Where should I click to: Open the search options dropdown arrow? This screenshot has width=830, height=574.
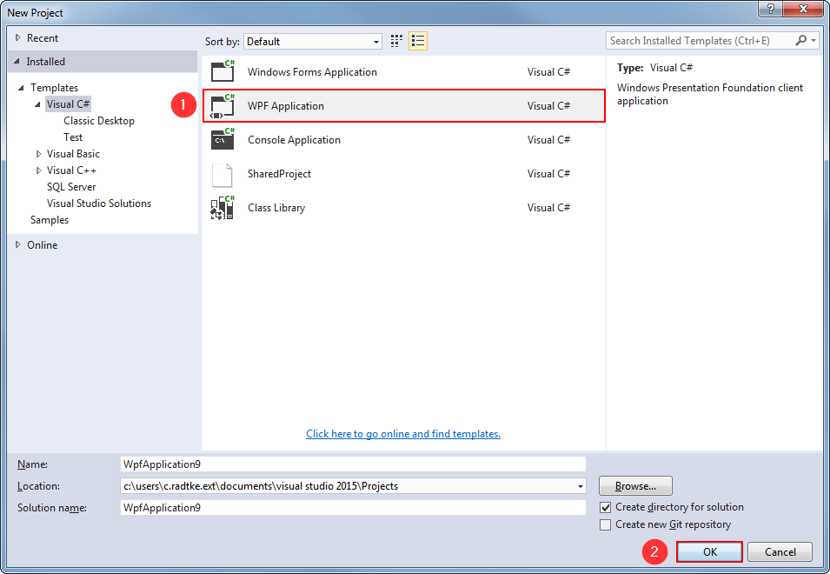coord(813,40)
